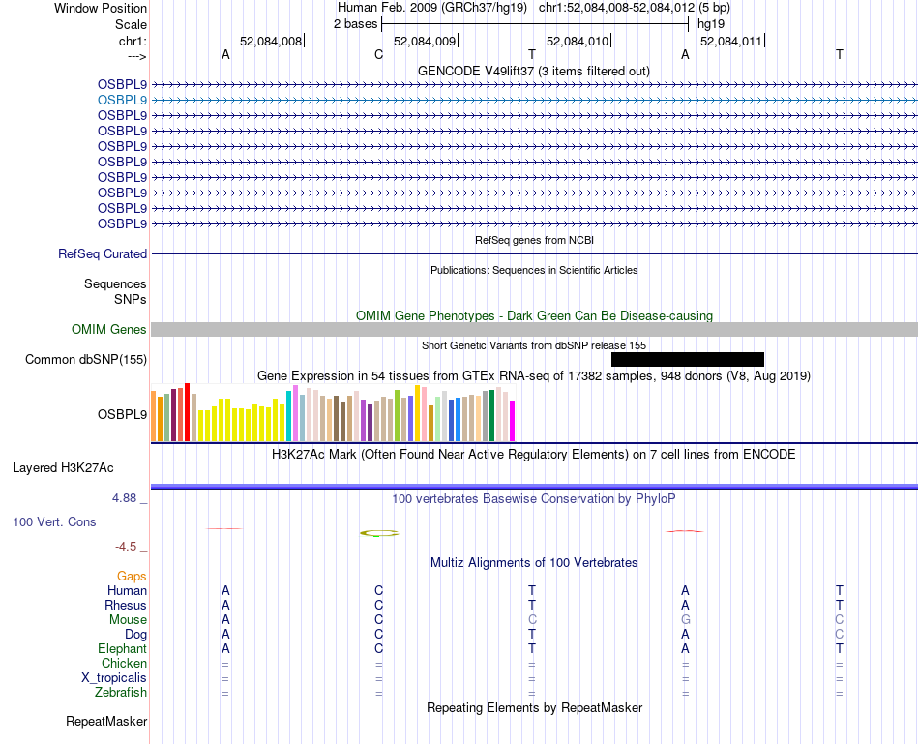Viewport: 919px width, 744px height.
Task: Click the blue Layered H3K27Ac signal line
Action: click(534, 486)
